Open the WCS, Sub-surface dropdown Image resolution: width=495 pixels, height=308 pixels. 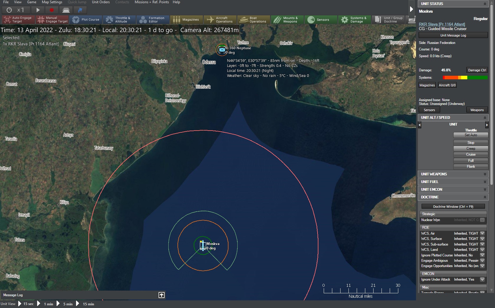(482, 244)
